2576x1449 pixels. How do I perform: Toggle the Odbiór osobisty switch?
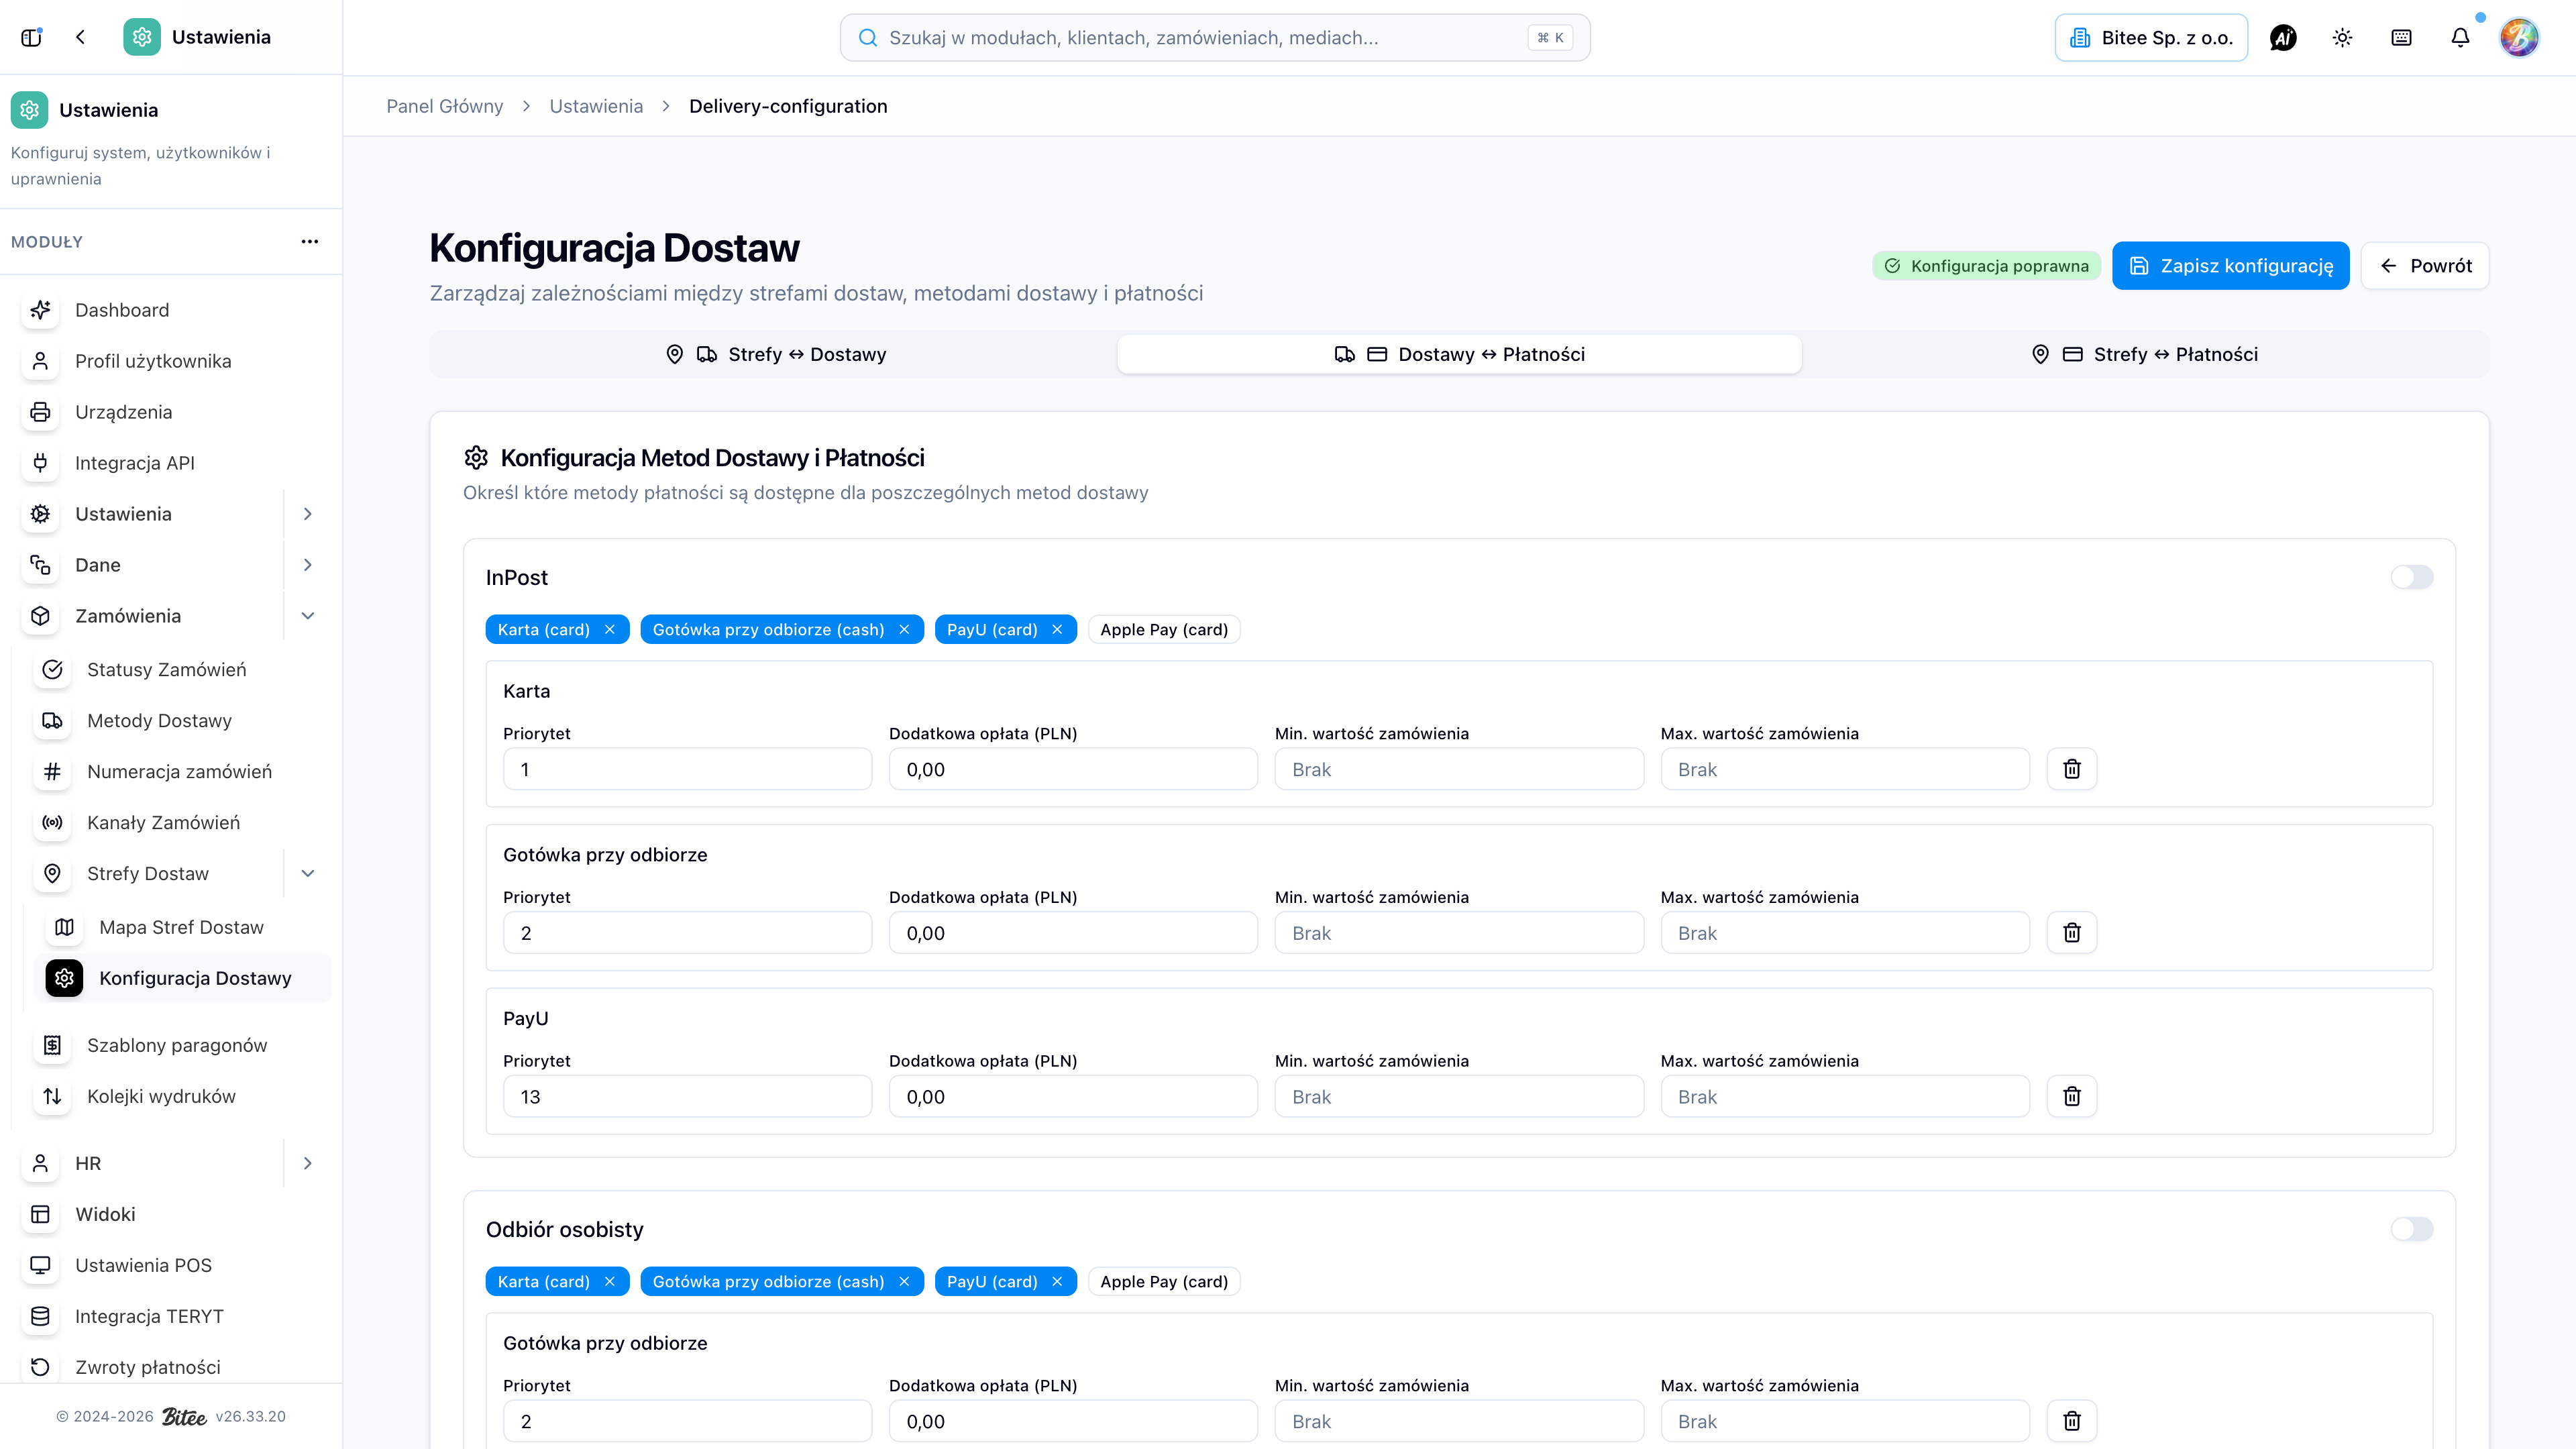[2411, 1229]
